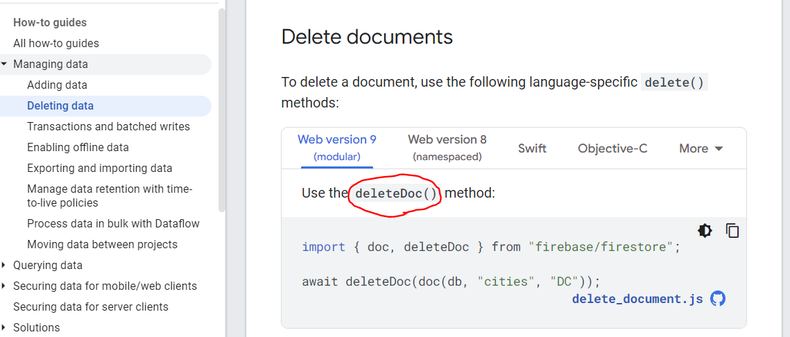Image resolution: width=790 pixels, height=337 pixels.
Task: Expand the Solutions section
Action: point(4,327)
